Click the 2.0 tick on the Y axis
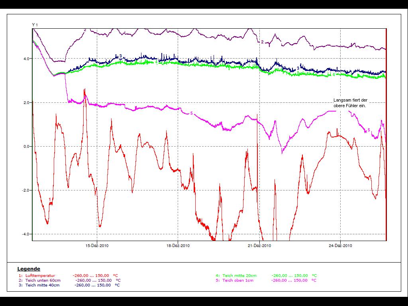The width and height of the screenshot is (408, 306). click(x=26, y=102)
